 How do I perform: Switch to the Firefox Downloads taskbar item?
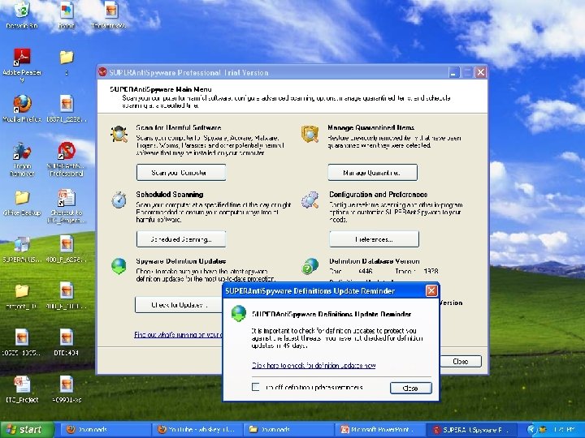click(x=105, y=430)
